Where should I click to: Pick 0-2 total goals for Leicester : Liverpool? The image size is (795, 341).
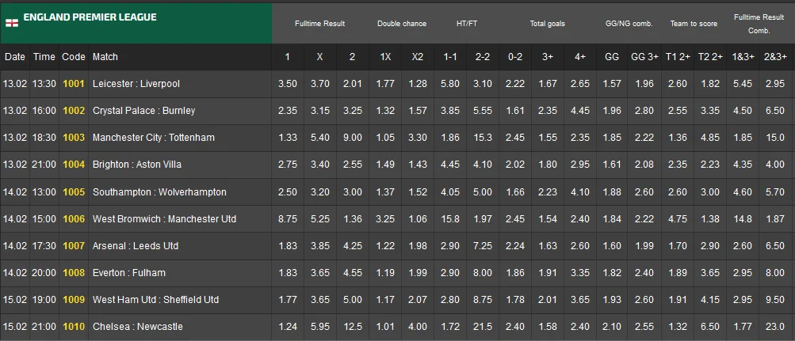click(x=515, y=84)
